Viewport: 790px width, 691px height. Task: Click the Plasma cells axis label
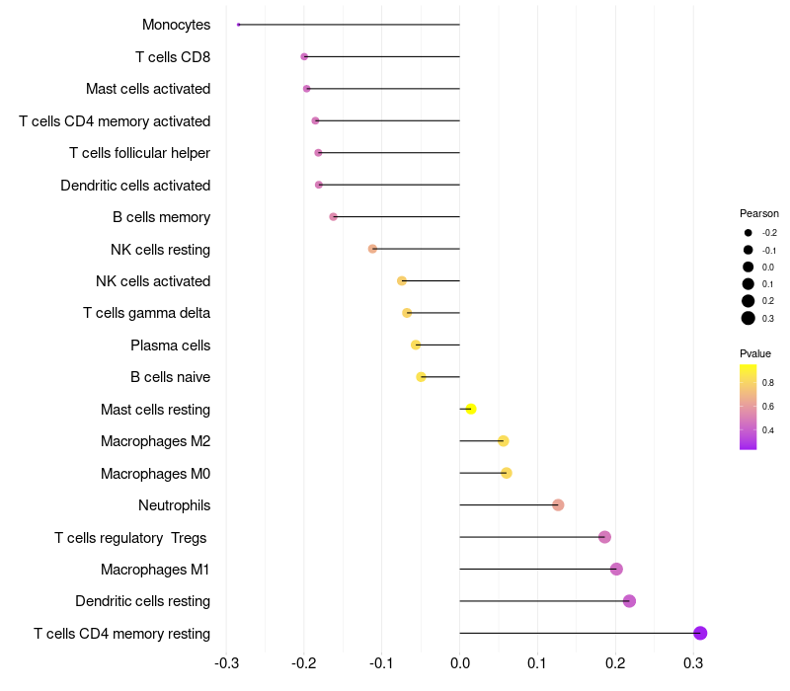(170, 345)
